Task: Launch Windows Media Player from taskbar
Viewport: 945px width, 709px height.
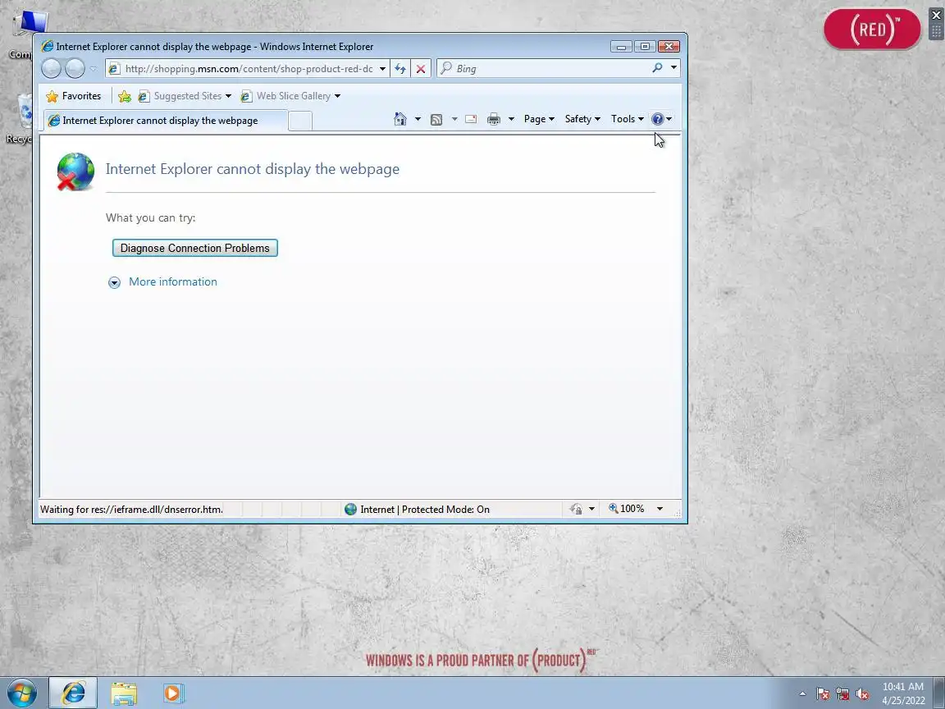Action: [174, 693]
